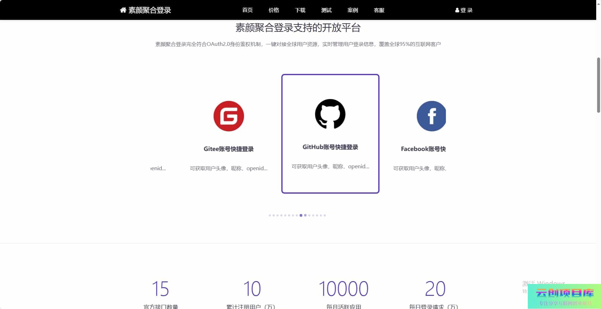Click the Facebook账号快 card title
The height and width of the screenshot is (309, 601).
[x=423, y=149]
